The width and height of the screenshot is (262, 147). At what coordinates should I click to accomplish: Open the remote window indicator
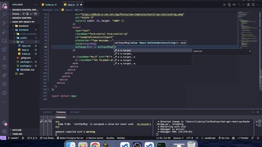[3, 138]
